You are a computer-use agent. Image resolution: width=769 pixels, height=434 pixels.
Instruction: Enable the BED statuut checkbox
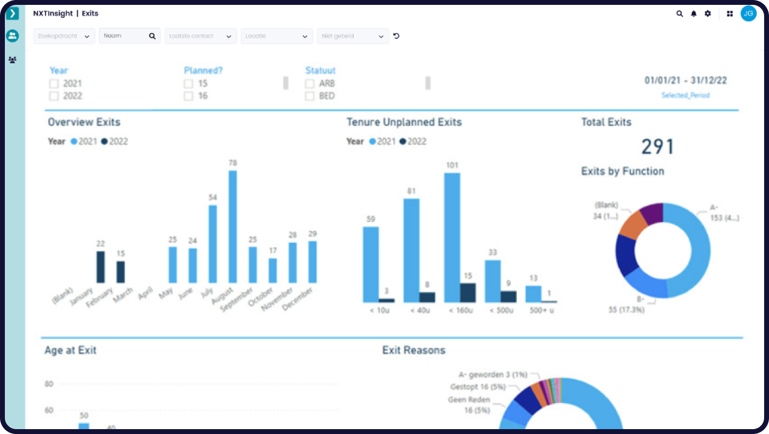pos(309,96)
